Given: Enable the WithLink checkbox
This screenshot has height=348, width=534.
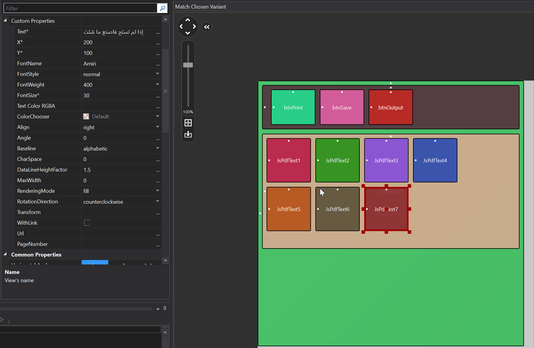Looking at the screenshot, I should (87, 223).
